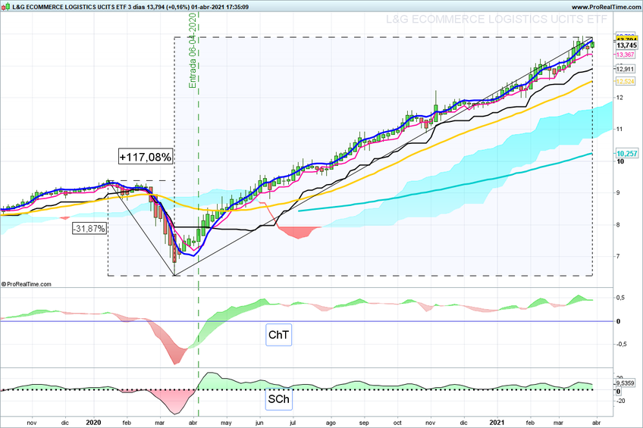Select the pink 13,367 price tag

(x=626, y=55)
